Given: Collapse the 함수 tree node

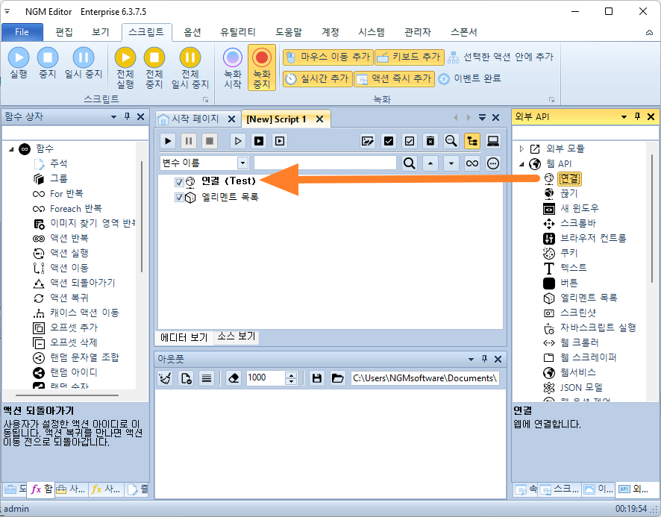Looking at the screenshot, I should tap(11, 149).
